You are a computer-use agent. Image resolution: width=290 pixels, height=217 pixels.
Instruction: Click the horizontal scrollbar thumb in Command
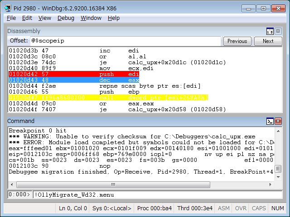coord(113,184)
